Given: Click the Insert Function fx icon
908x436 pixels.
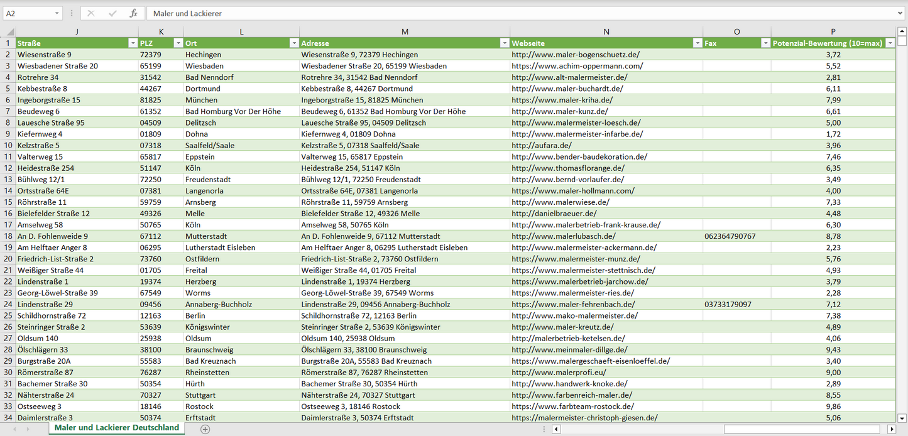Looking at the screenshot, I should pyautogui.click(x=133, y=13).
